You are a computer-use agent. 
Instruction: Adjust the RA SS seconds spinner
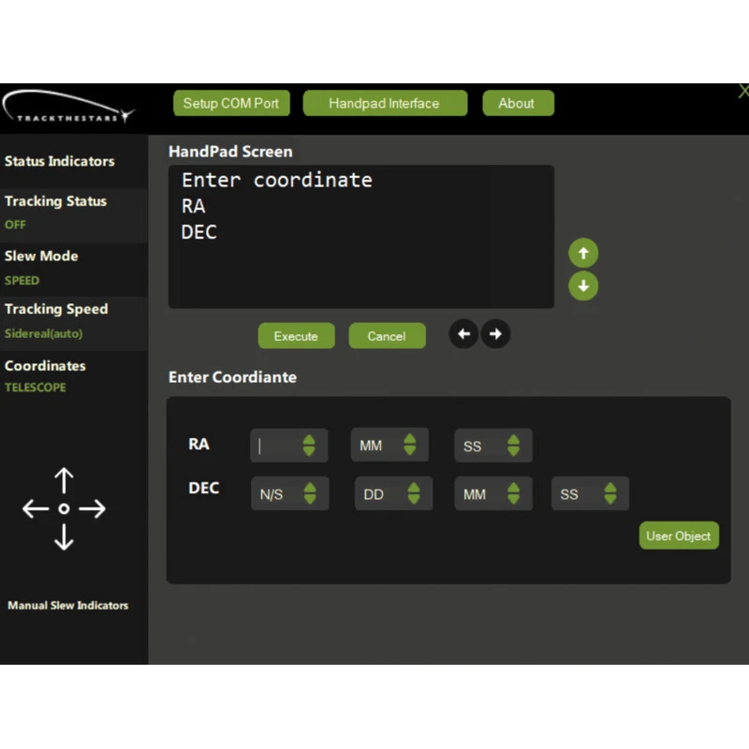coord(513,446)
